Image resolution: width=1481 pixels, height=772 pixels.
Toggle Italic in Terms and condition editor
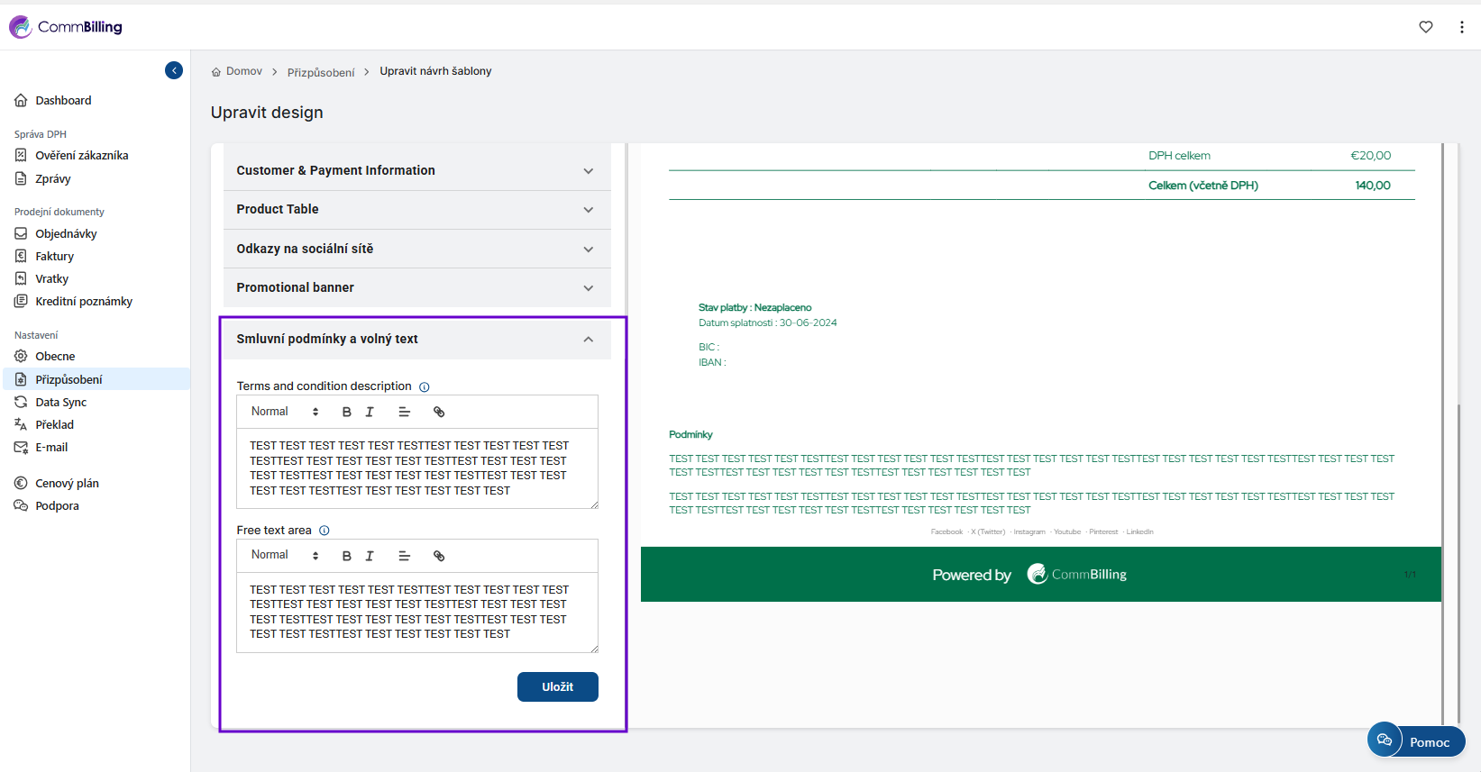[370, 412]
